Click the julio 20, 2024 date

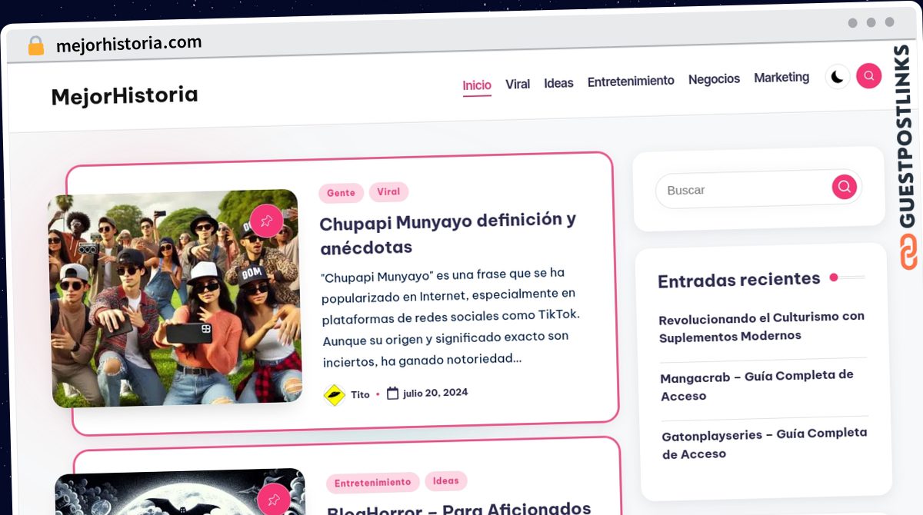(x=435, y=393)
